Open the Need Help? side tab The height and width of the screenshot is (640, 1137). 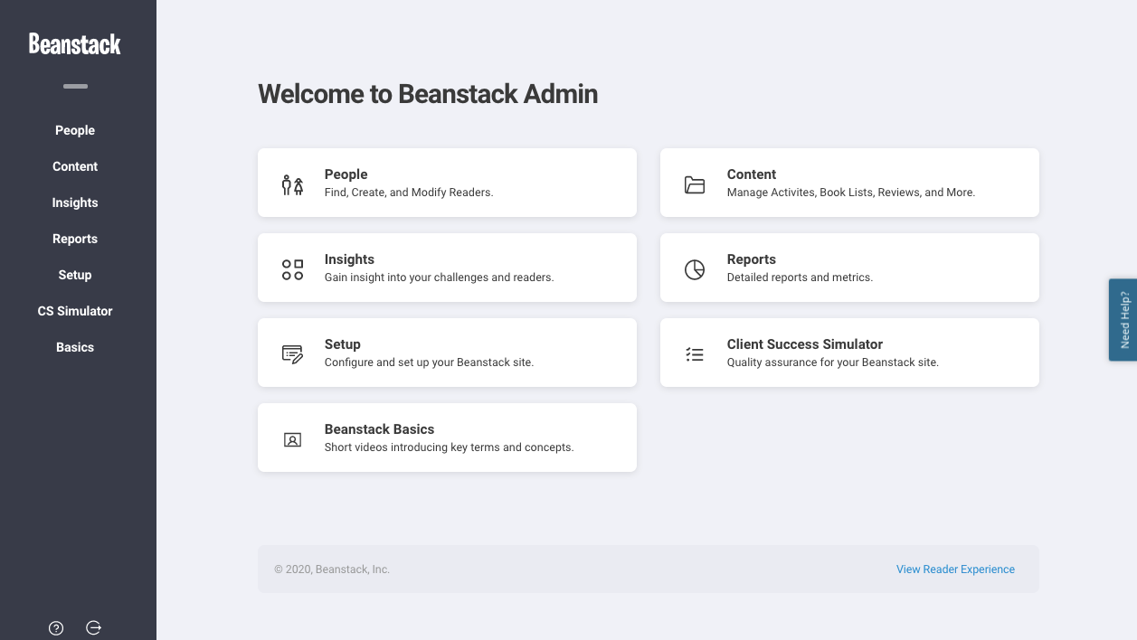tap(1123, 320)
